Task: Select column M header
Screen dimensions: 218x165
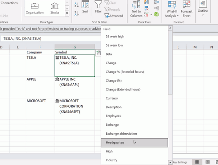Action: click(195, 47)
